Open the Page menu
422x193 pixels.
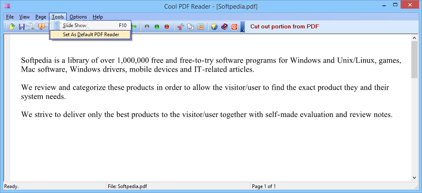pyautogui.click(x=41, y=17)
